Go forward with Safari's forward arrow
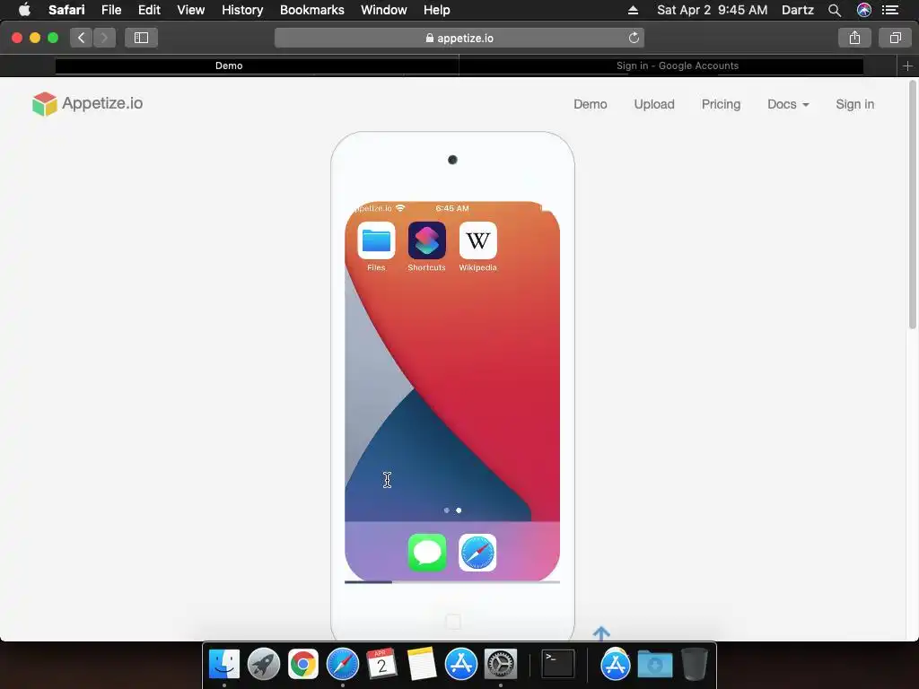 coord(104,38)
